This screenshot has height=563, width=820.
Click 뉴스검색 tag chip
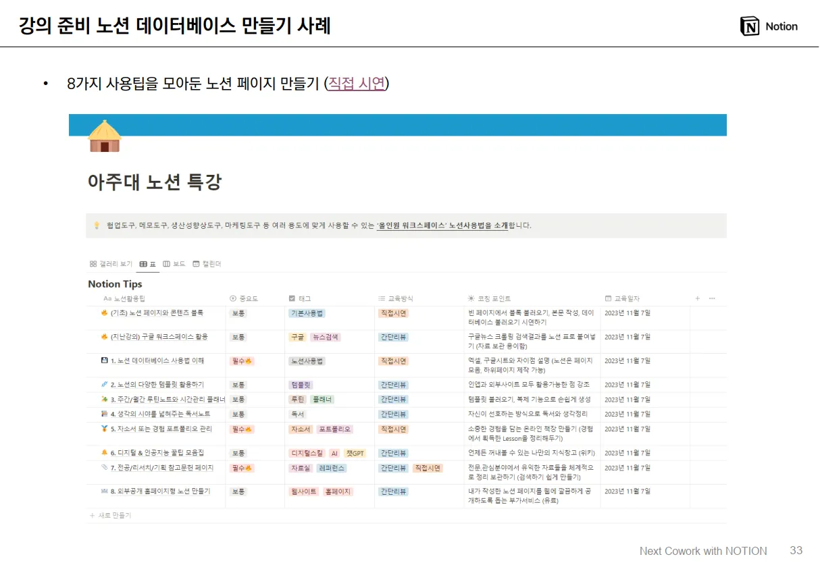pos(326,337)
